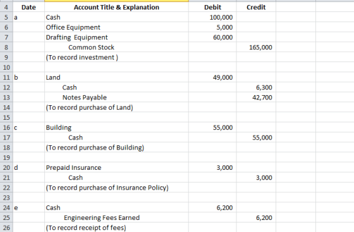Select the (To record purchase of Building) cell
354x232 pixels.
(116, 147)
